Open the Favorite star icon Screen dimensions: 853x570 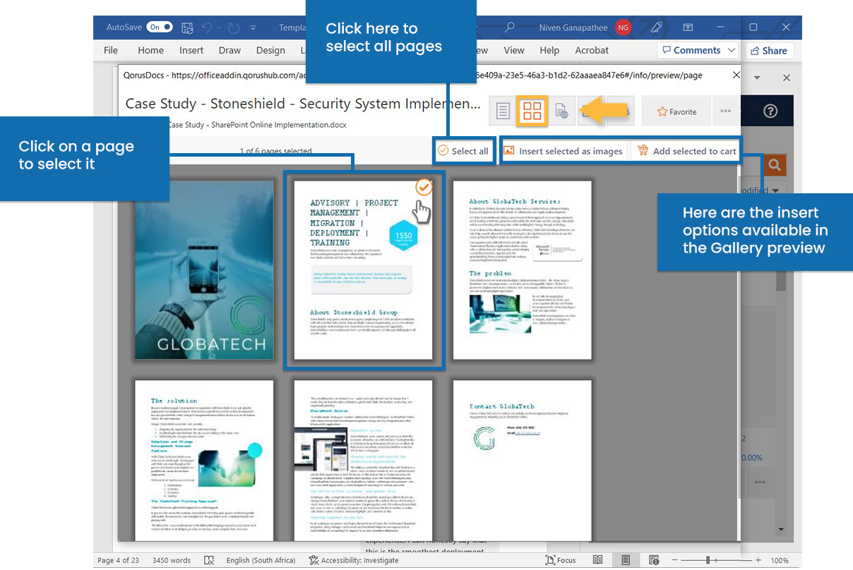click(674, 111)
